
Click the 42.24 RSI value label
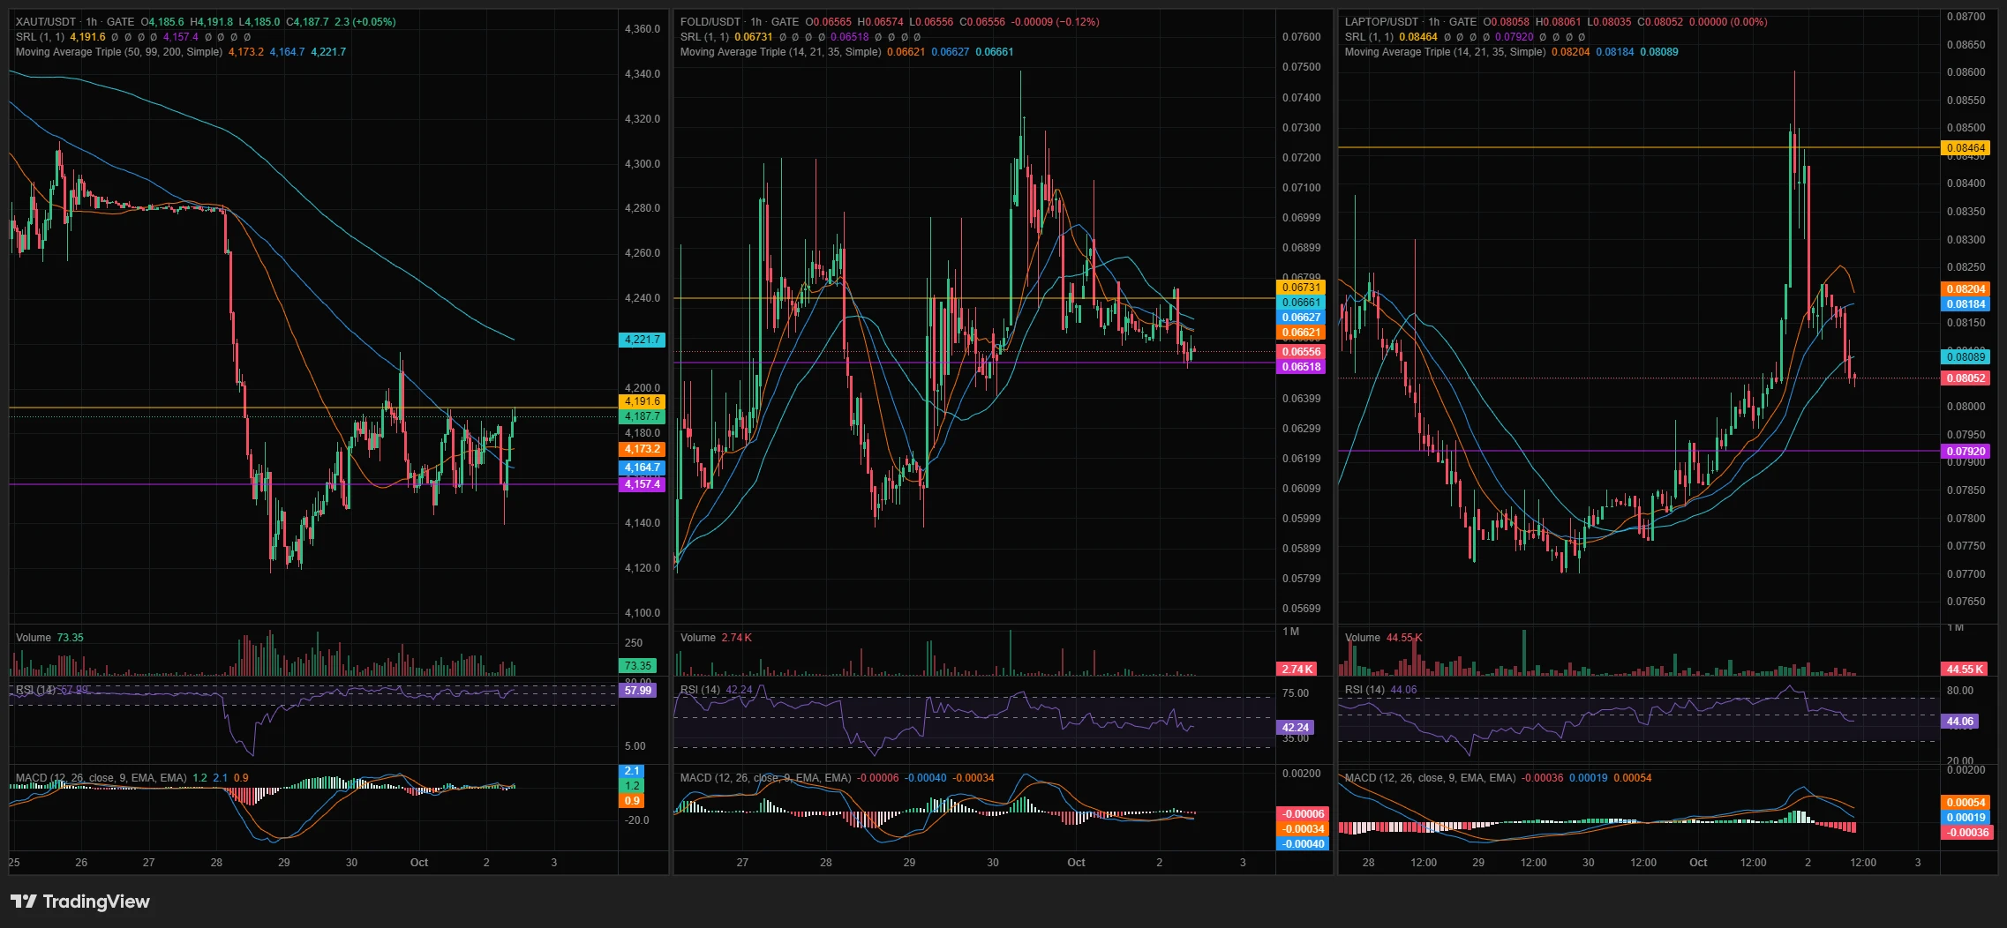1295,728
